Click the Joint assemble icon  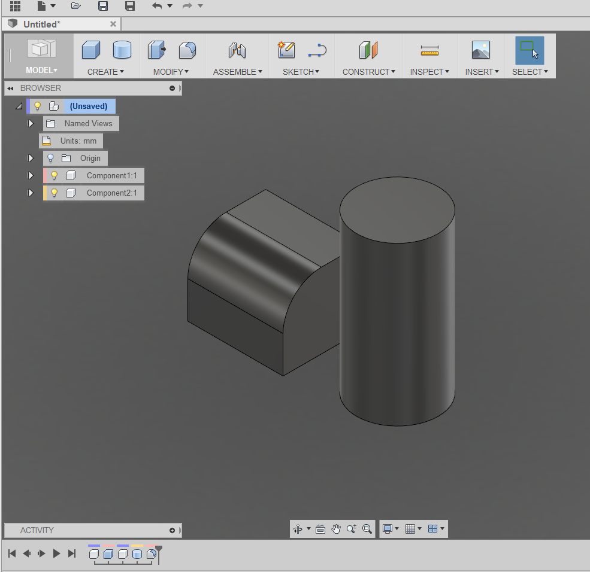(237, 50)
